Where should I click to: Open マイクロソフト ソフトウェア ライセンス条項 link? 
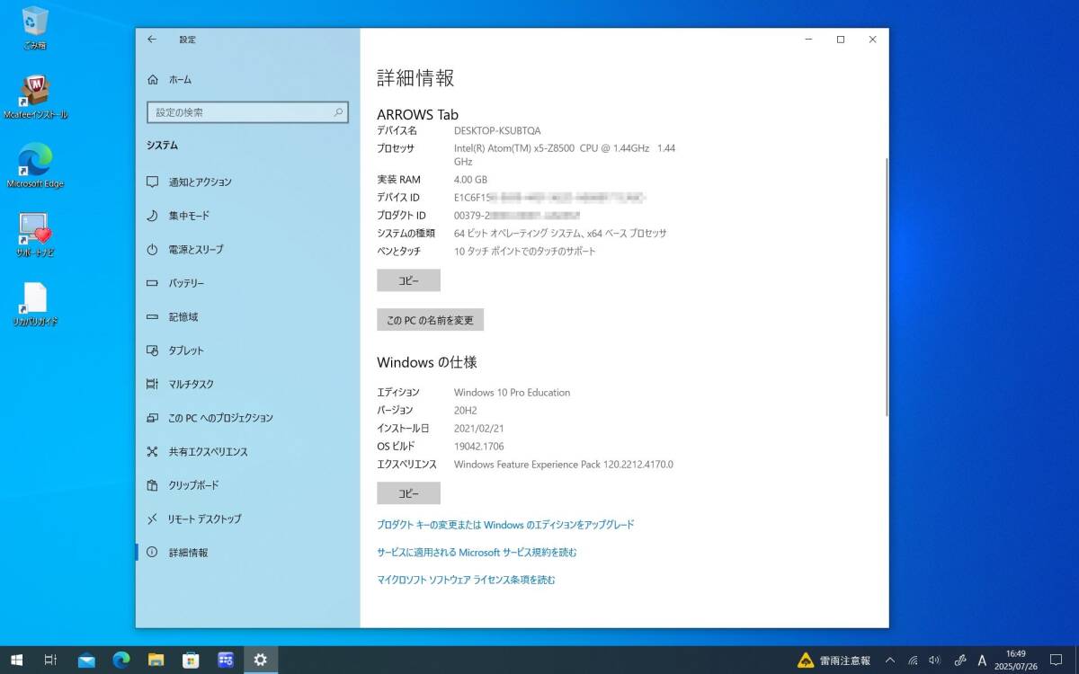point(466,580)
